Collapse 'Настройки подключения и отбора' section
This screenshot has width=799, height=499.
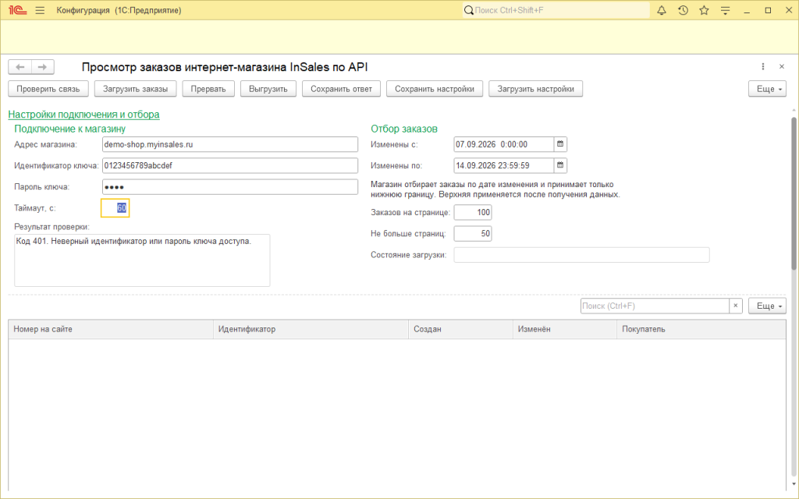coord(83,115)
